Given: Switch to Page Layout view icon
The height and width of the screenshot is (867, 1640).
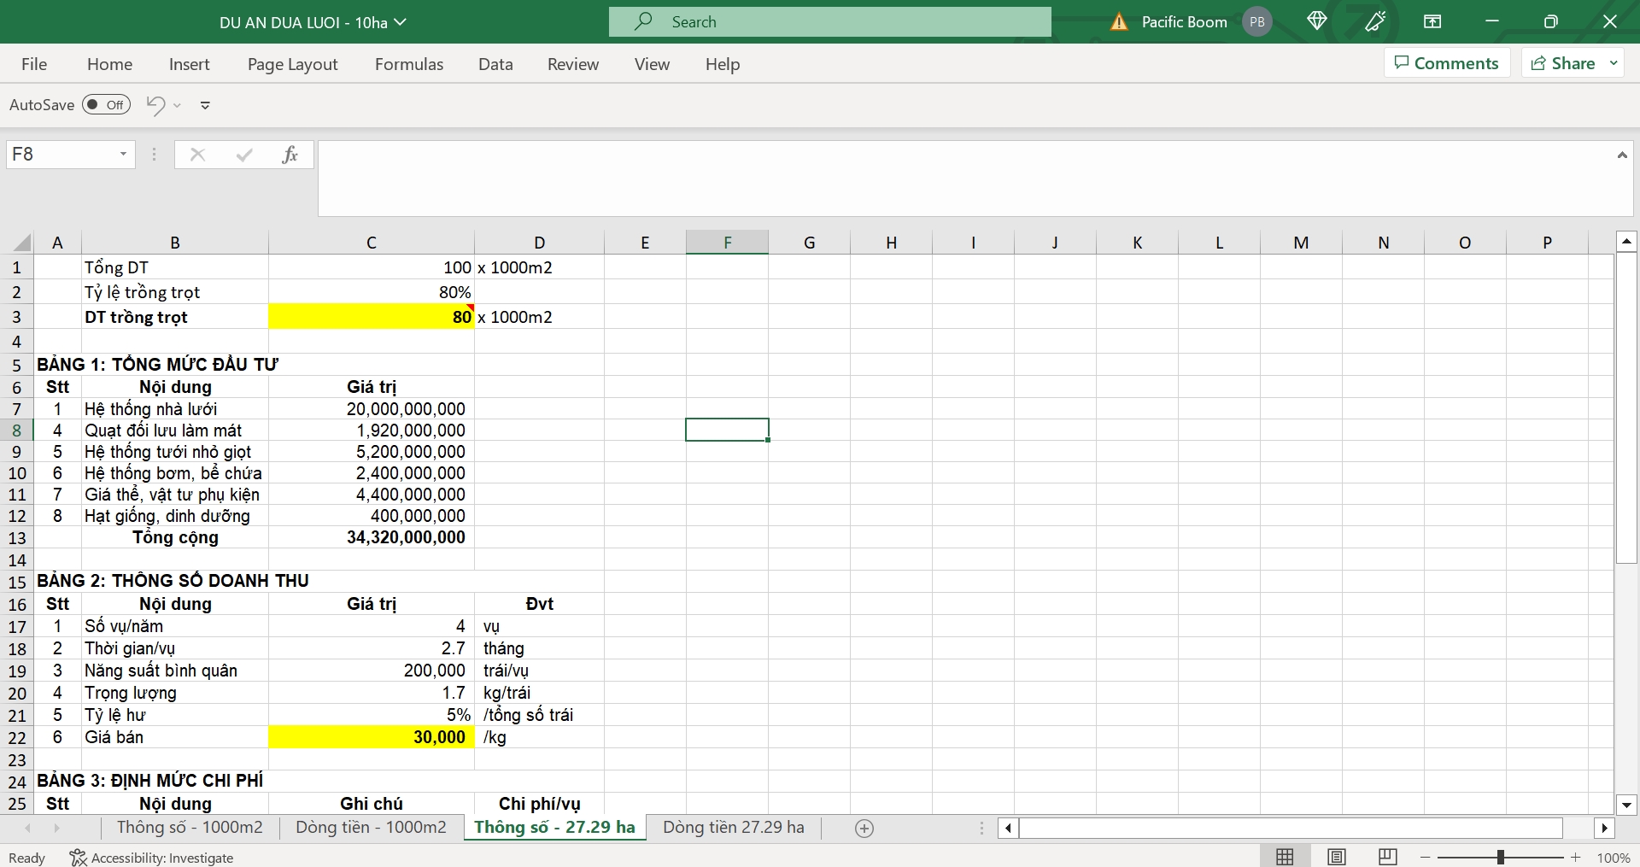Looking at the screenshot, I should coord(1337,857).
